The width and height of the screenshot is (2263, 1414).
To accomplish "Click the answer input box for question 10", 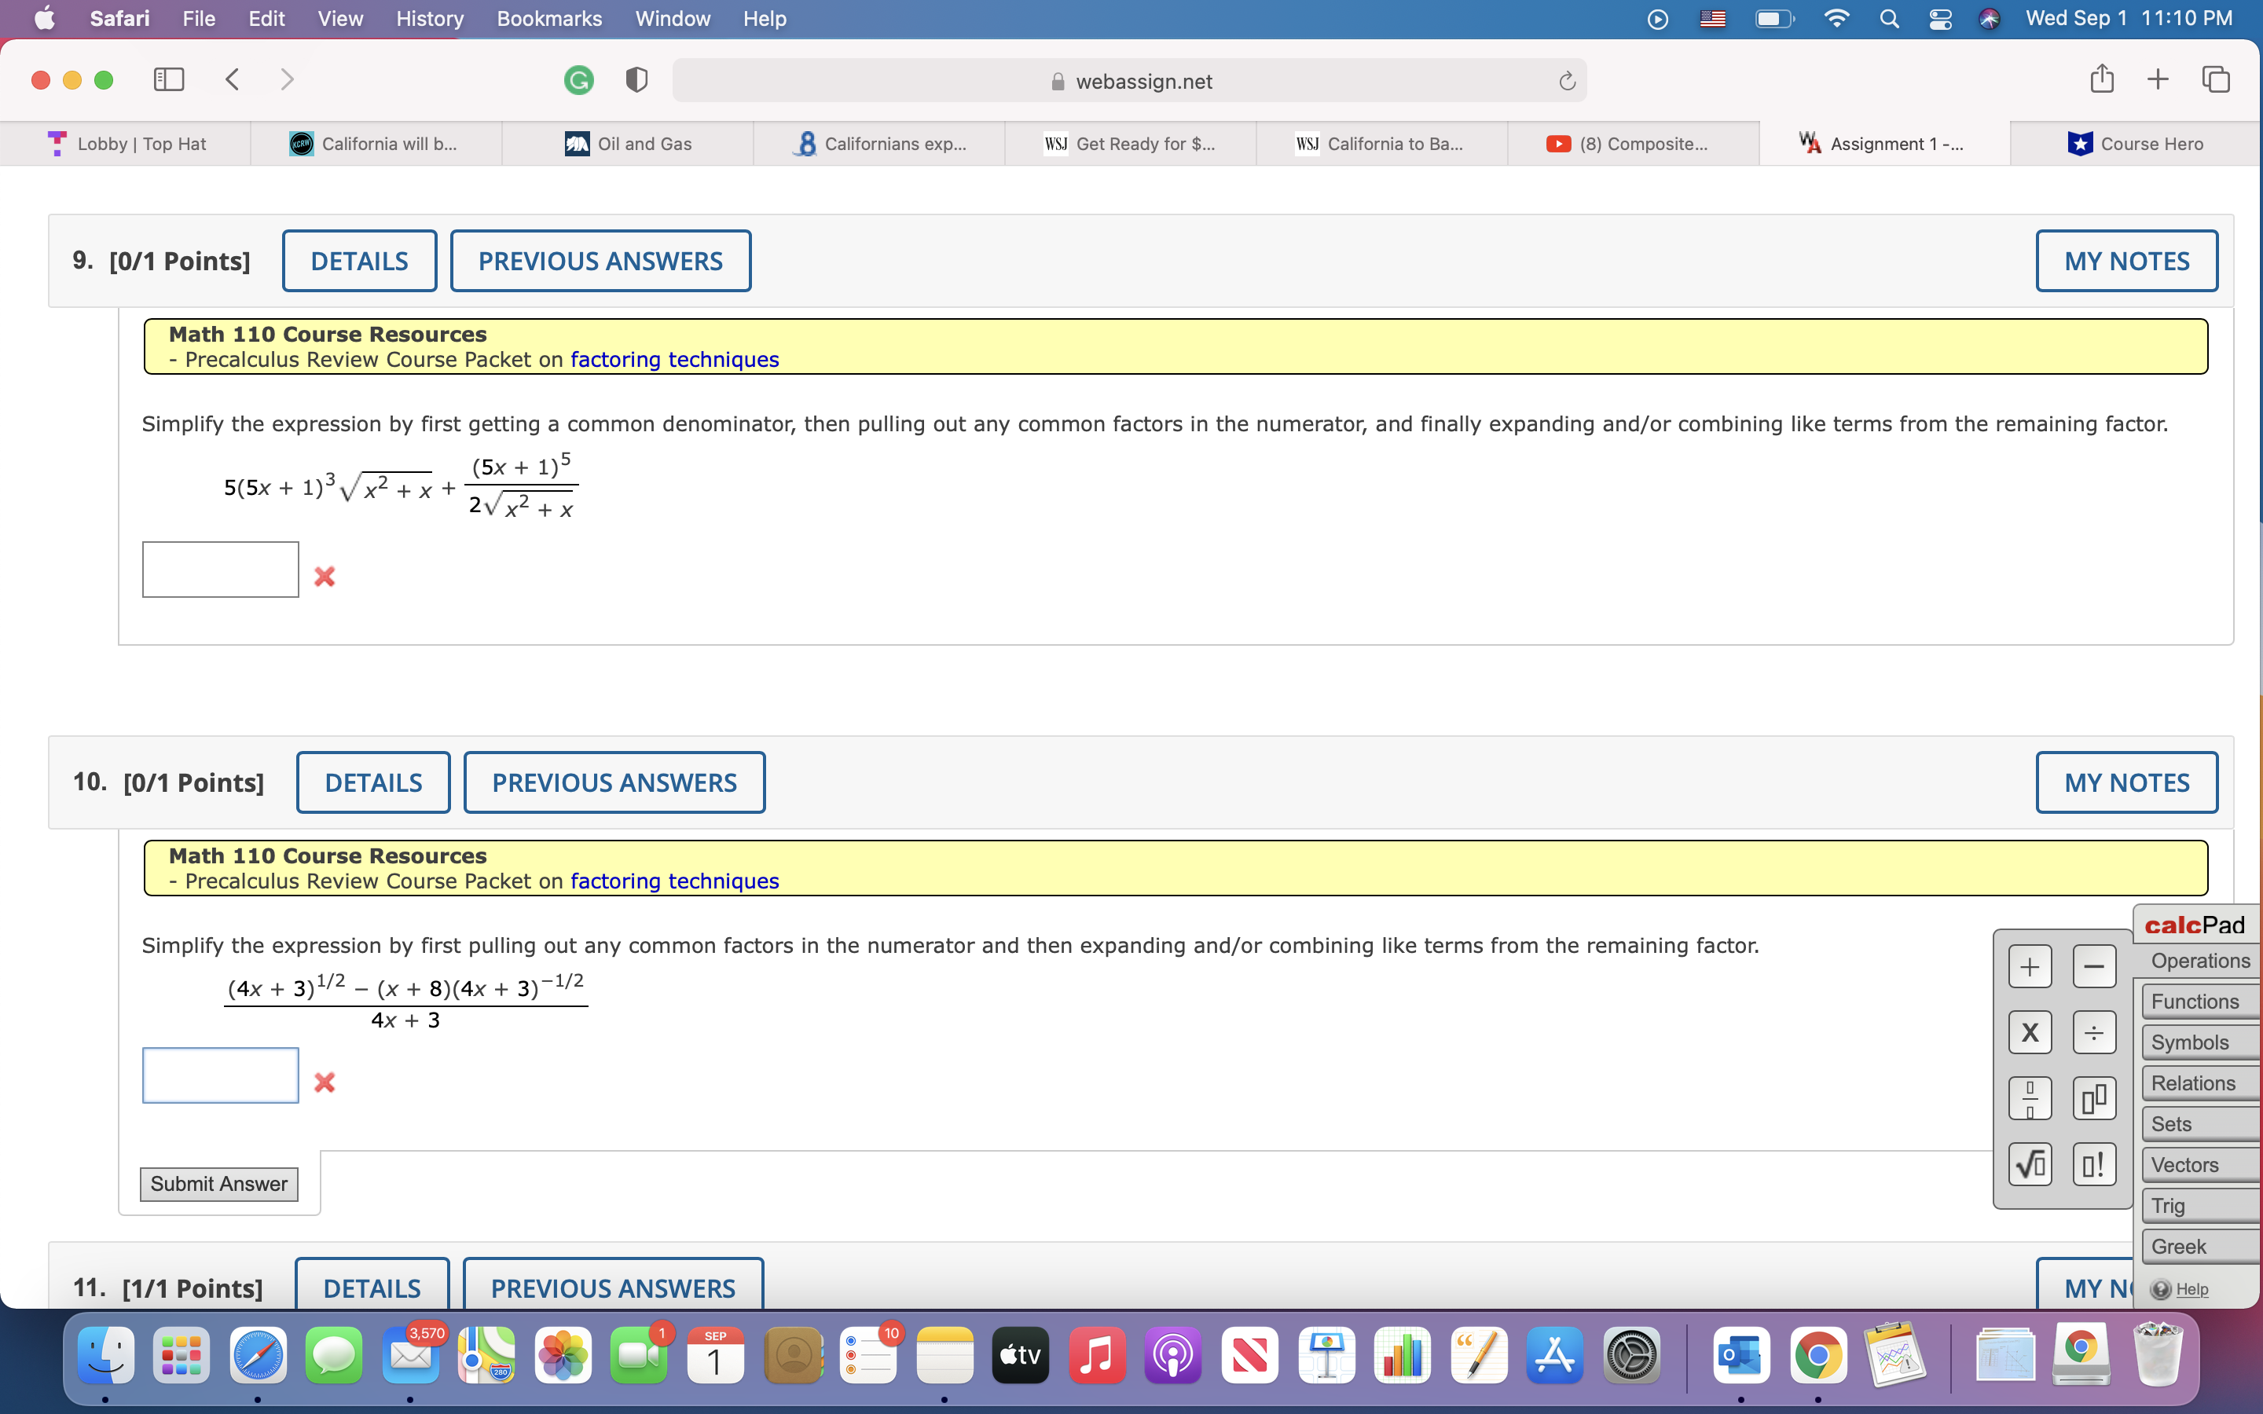I will pyautogui.click(x=221, y=1075).
